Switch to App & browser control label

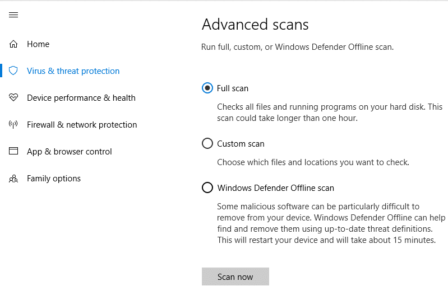(70, 152)
